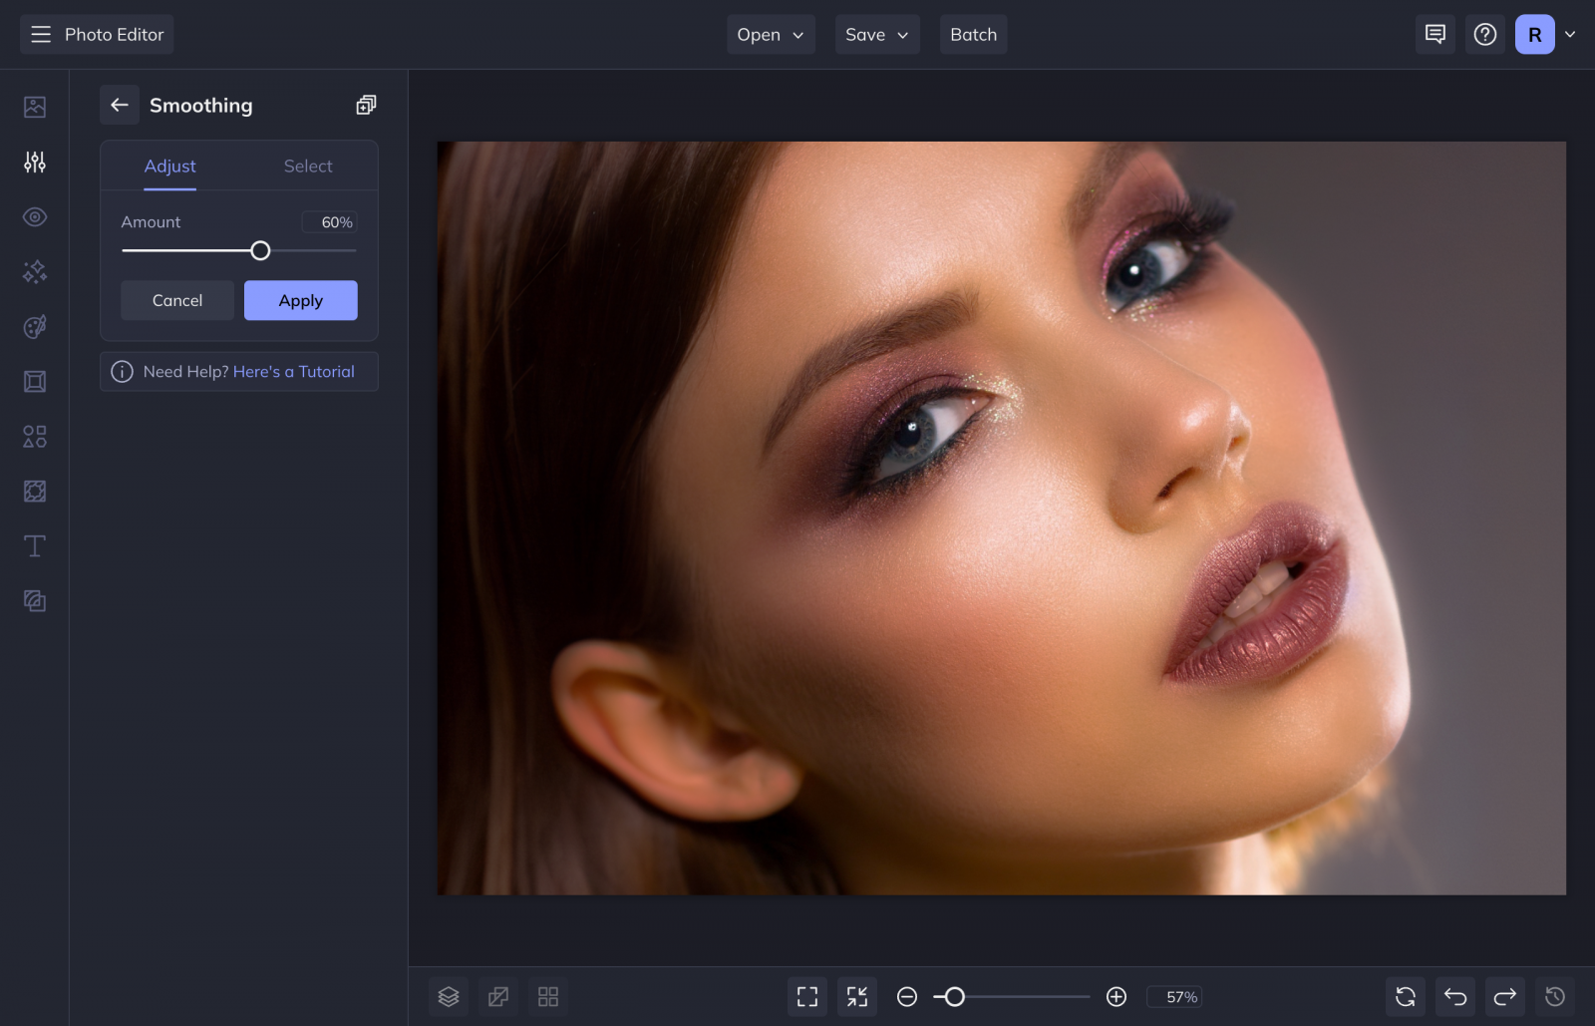Viewport: 1595px width, 1026px height.
Task: Select the Touch Up tool in the sidebar
Action: pos(35,216)
